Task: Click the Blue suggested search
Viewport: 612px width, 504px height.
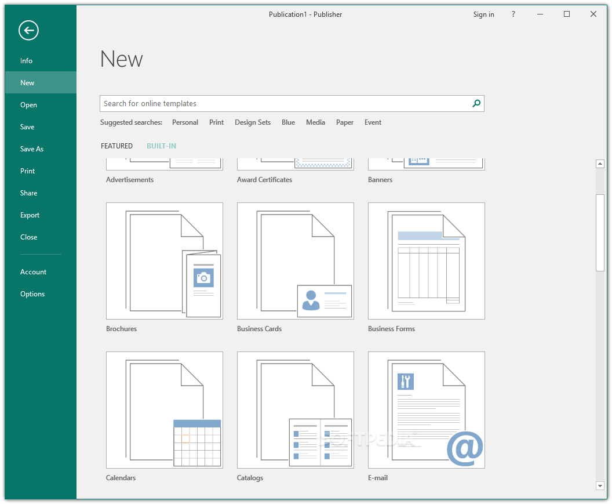Action: coord(288,122)
